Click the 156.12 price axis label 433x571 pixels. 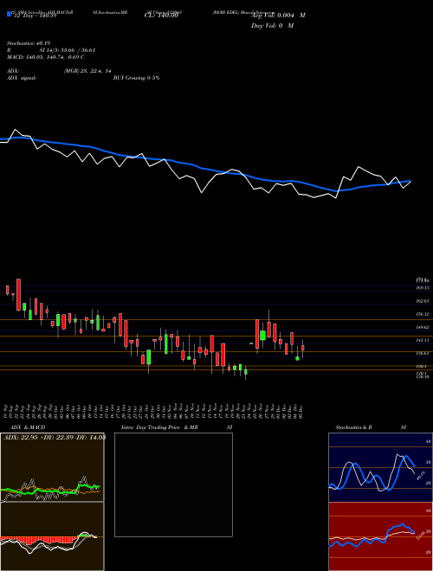point(423,314)
